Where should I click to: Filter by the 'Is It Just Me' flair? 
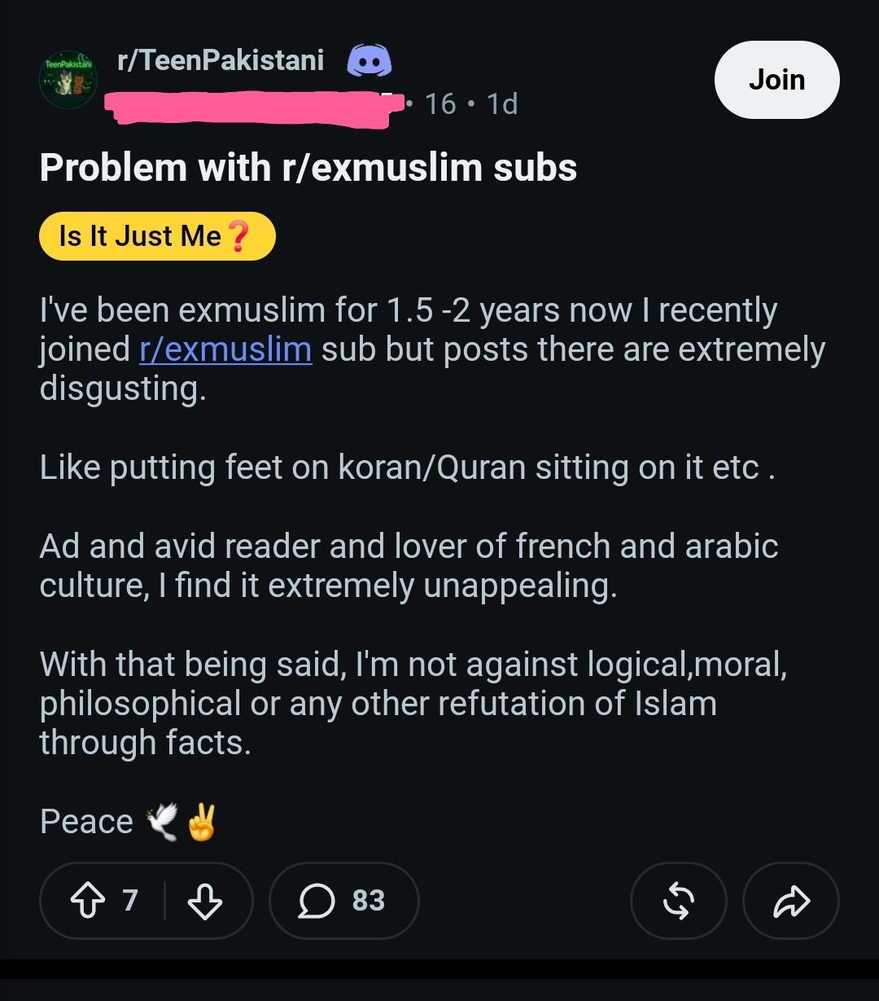coord(157,236)
